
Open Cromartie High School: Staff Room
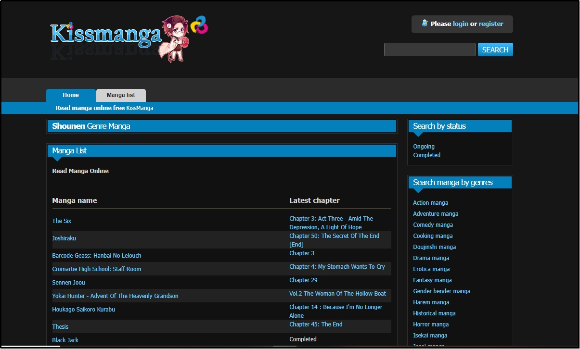(96, 269)
